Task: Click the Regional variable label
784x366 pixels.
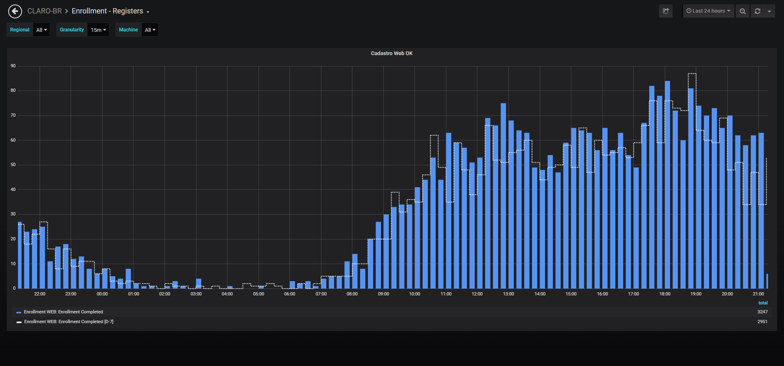Action: pyautogui.click(x=20, y=30)
